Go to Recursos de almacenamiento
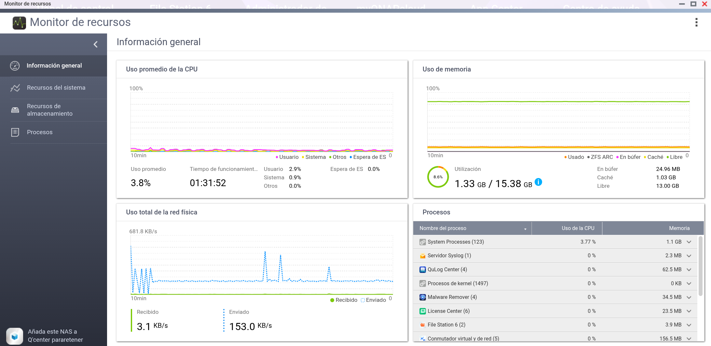 coord(49,110)
